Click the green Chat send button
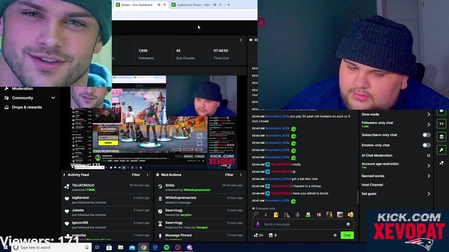449x252 pixels. [x=347, y=235]
